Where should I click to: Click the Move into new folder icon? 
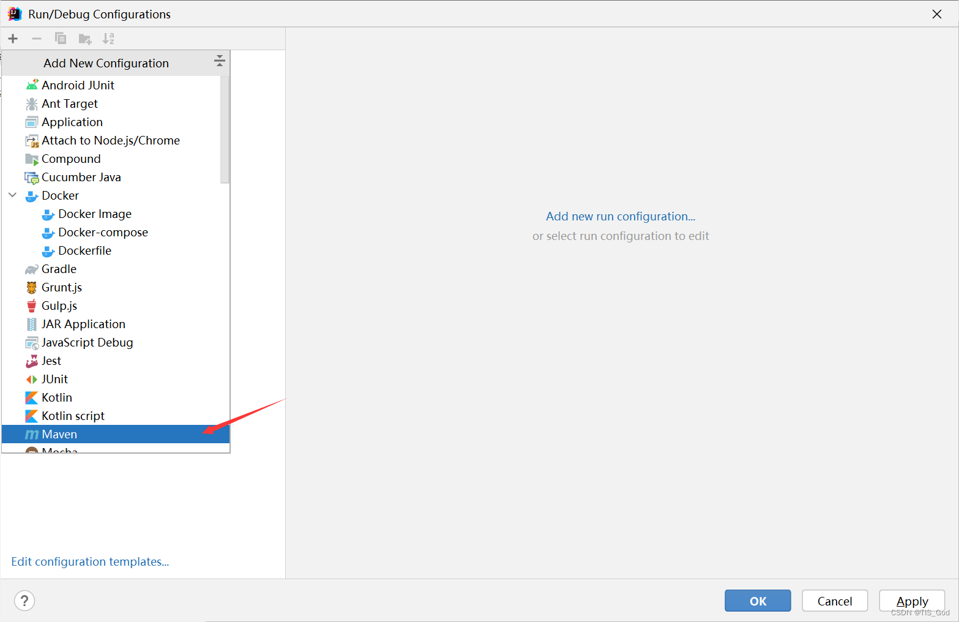[85, 39]
